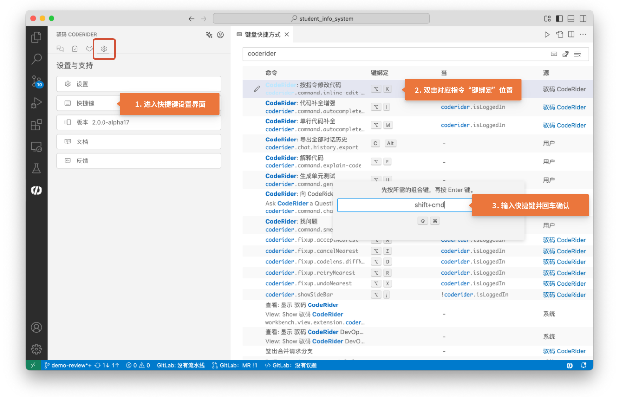This screenshot has height=397, width=619.
Task: Select the 单行代码补全 command row
Action: click(418, 125)
